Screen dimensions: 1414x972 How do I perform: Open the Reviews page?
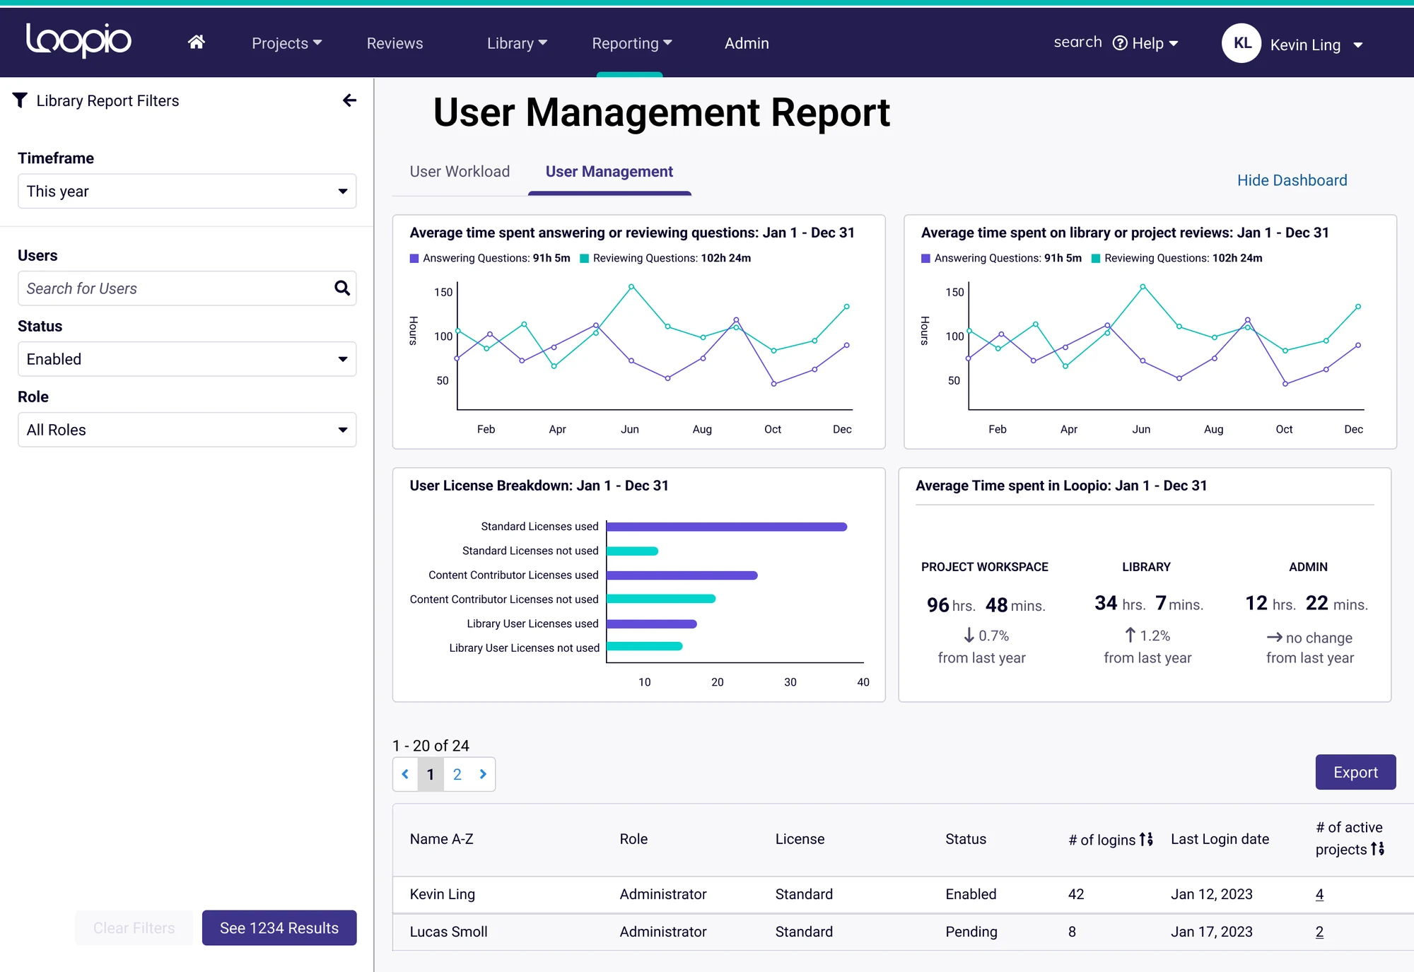click(395, 43)
